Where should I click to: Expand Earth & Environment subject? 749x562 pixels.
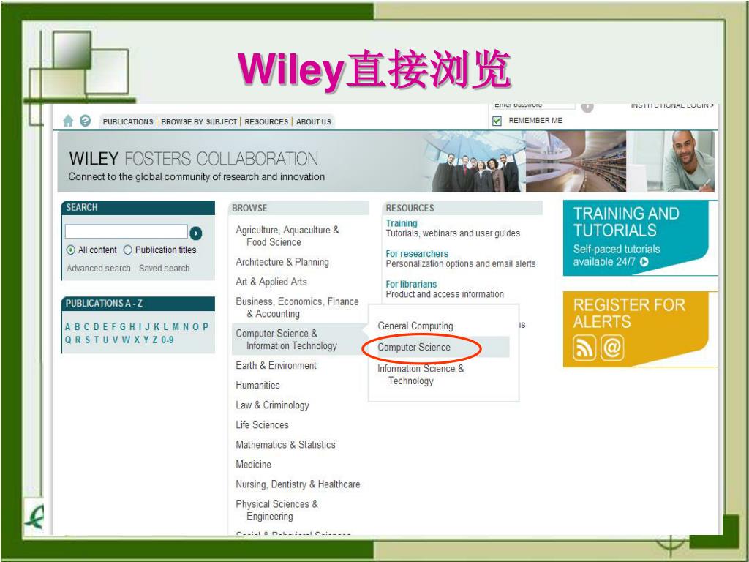point(276,366)
